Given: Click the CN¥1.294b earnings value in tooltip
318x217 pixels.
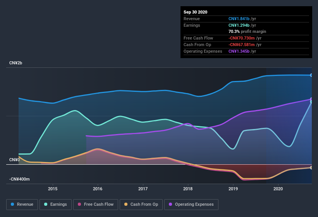Looking at the screenshot, I should [239, 25].
